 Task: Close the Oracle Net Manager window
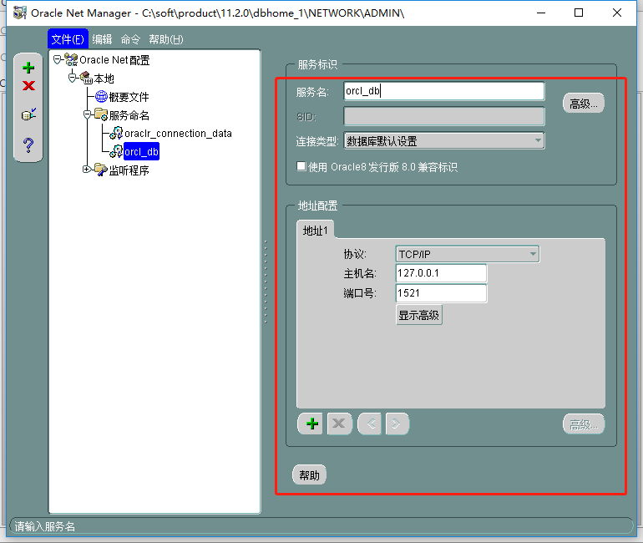coord(617,13)
